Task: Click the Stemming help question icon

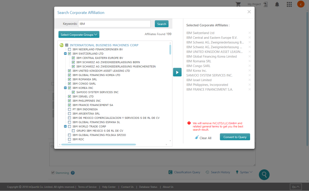Action: tap(73, 173)
